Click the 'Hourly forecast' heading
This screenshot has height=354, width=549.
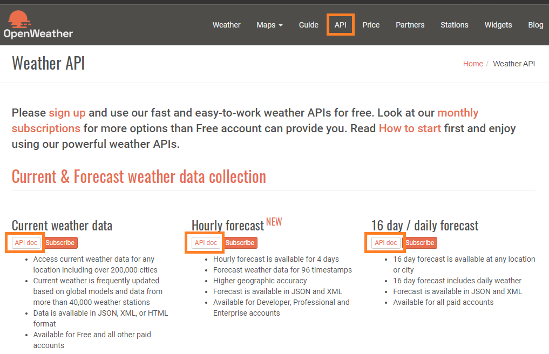(228, 226)
